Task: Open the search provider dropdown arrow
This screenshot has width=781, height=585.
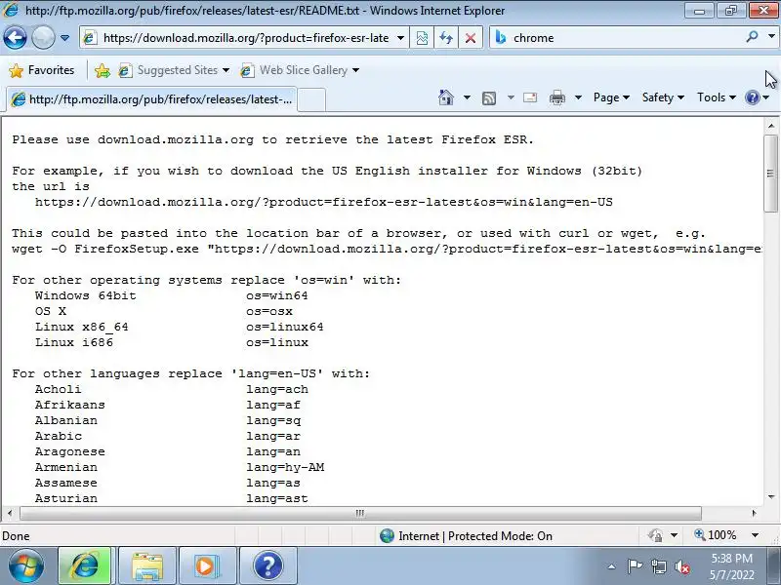Action: click(x=771, y=37)
